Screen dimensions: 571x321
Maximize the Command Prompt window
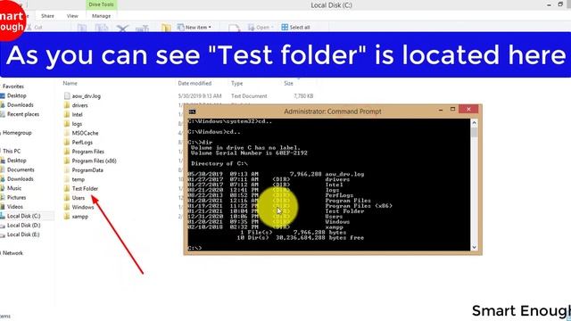pos(452,109)
